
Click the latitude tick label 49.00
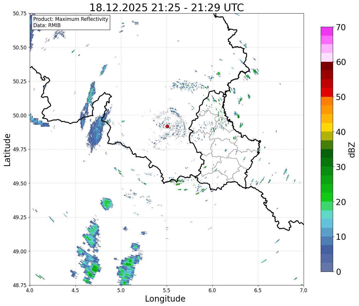coord(20,251)
